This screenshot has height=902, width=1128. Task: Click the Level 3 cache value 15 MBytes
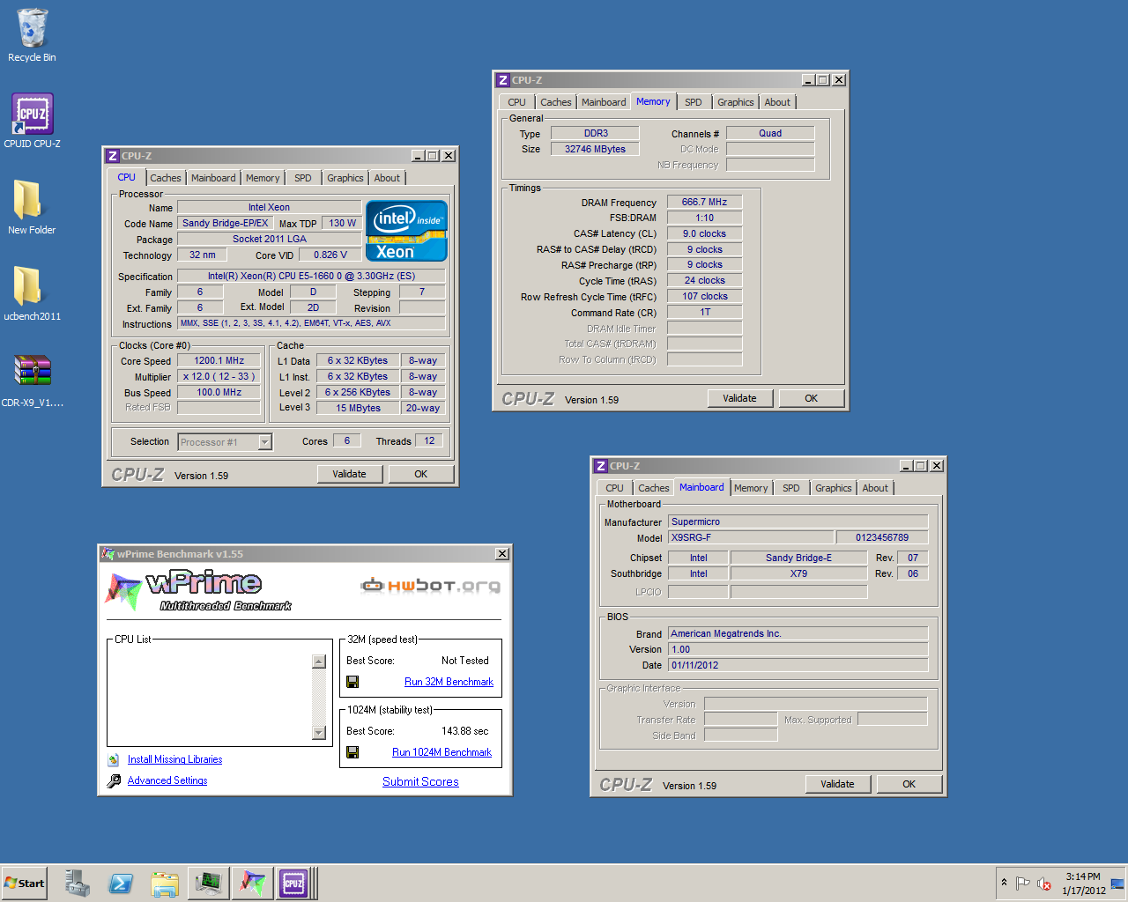click(359, 408)
